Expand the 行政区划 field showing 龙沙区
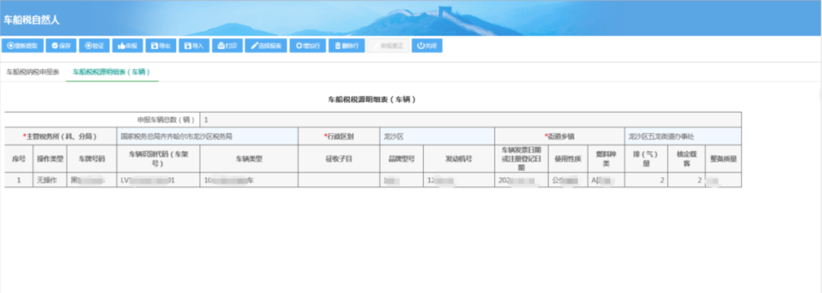Viewport: 822px width, 293px height. point(437,135)
